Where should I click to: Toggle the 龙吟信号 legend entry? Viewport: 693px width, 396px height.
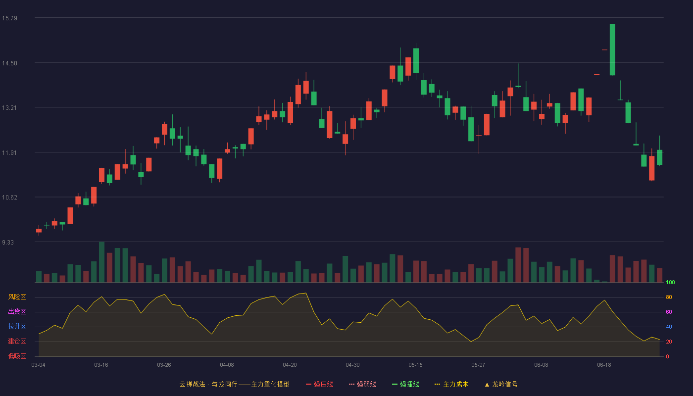click(501, 384)
